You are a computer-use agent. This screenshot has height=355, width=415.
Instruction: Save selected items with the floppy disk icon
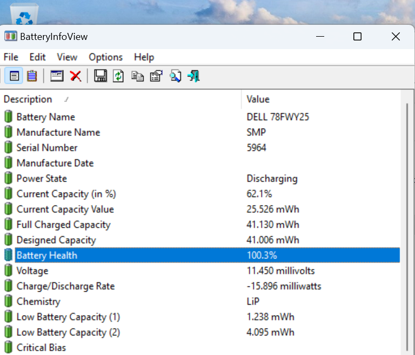101,76
